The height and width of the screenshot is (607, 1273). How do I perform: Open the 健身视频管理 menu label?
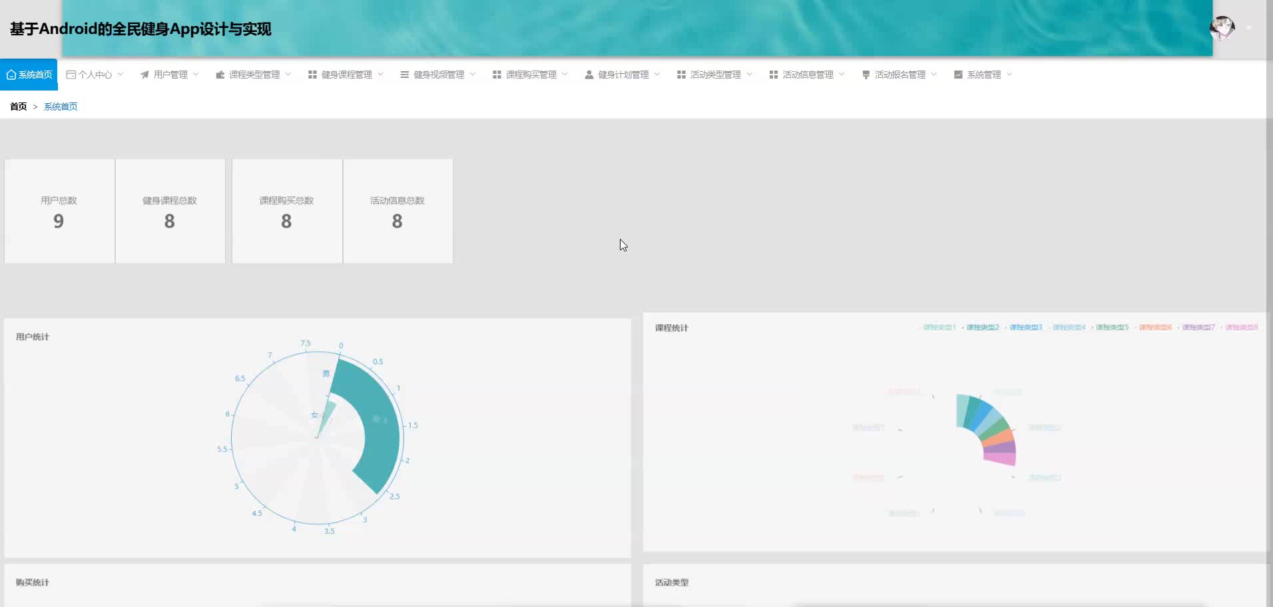click(439, 75)
